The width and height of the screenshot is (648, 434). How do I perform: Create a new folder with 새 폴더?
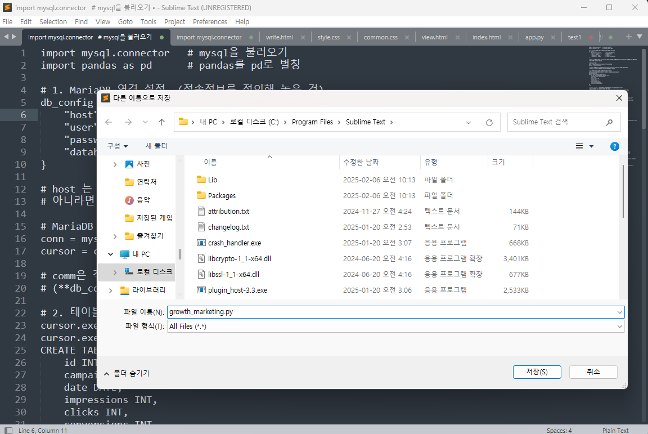point(156,146)
